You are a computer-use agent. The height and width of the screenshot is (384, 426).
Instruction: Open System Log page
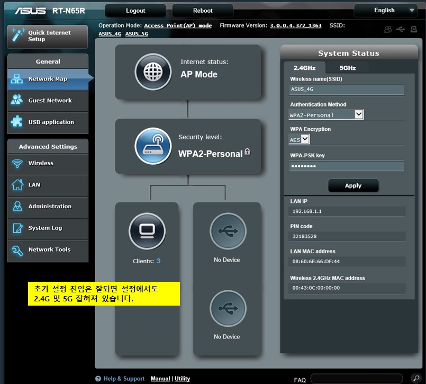click(48, 229)
